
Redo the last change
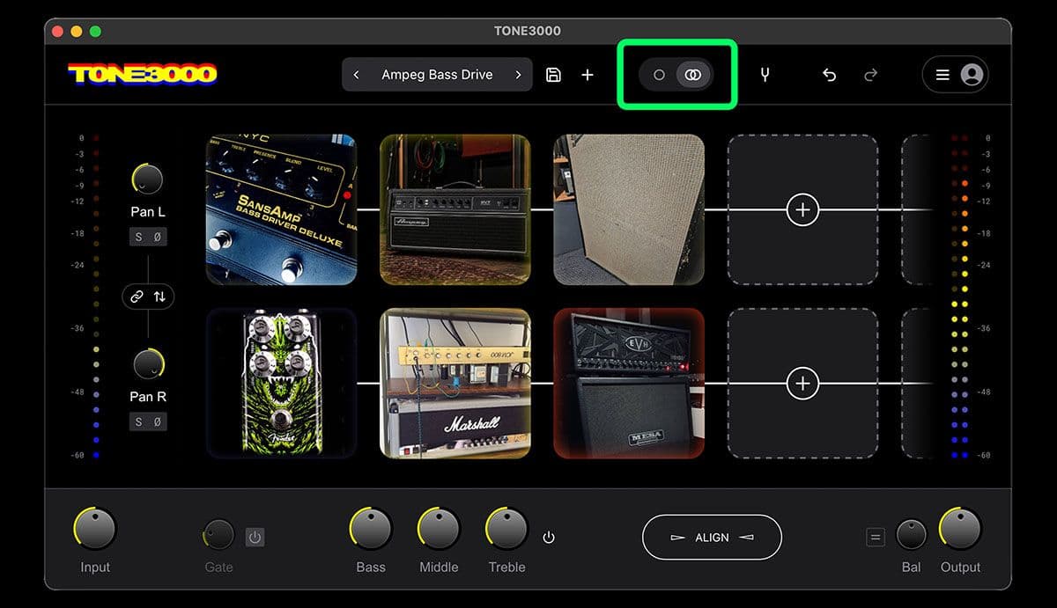870,75
